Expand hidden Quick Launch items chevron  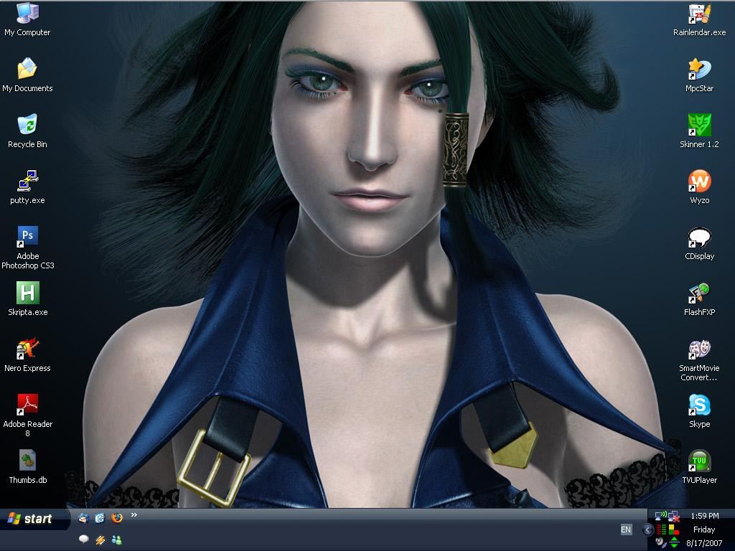point(134,515)
